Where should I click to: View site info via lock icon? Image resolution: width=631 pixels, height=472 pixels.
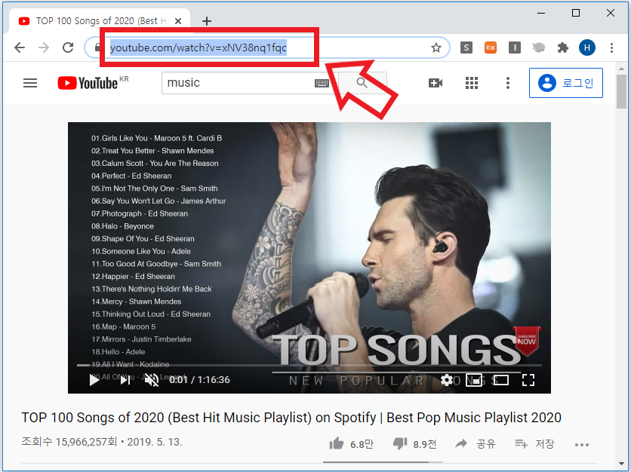pyautogui.click(x=97, y=48)
